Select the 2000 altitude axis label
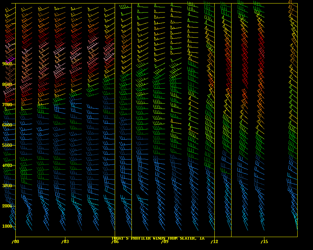This screenshot has height=250, width=313. (x=7, y=206)
